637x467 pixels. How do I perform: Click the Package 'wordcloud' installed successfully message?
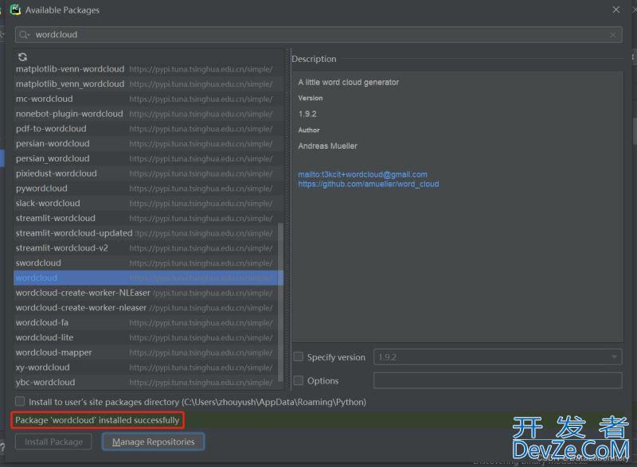[x=97, y=420]
